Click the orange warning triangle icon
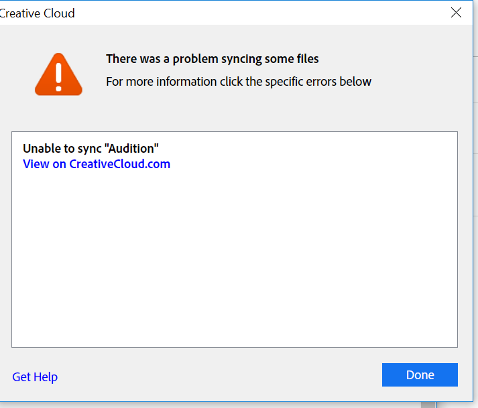This screenshot has height=408, width=478. [x=58, y=74]
